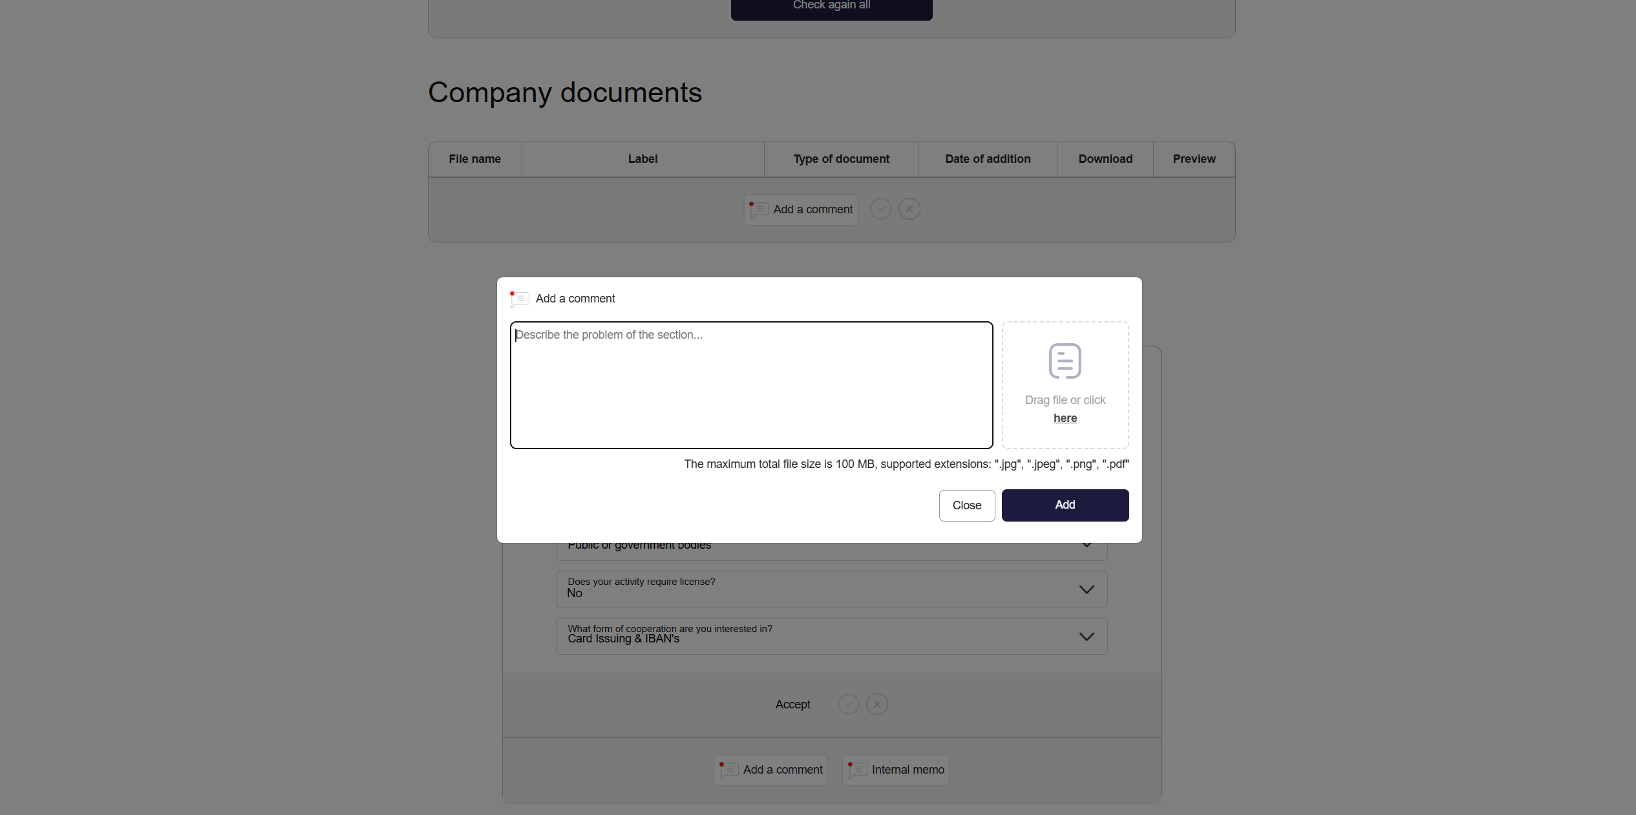Image resolution: width=1636 pixels, height=815 pixels.
Task: Click the File name column header
Action: click(474, 159)
